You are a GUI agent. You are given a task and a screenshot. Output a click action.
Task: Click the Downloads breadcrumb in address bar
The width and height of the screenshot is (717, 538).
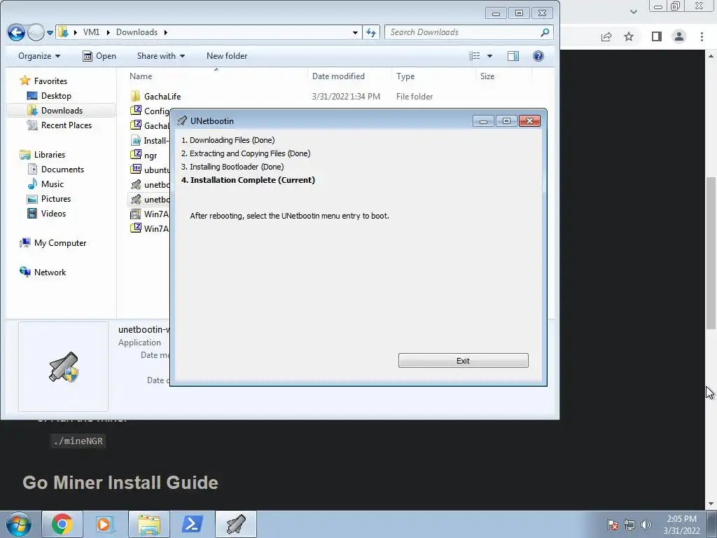[x=137, y=32]
